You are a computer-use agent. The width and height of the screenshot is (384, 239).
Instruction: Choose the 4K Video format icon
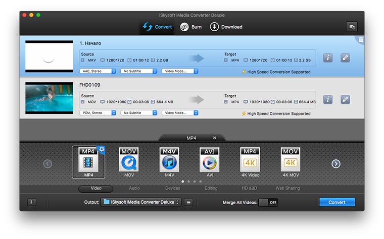coord(250,160)
